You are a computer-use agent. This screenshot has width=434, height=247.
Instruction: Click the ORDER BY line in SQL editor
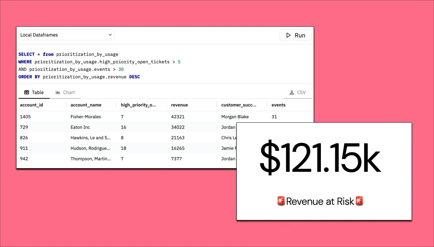tap(79, 77)
